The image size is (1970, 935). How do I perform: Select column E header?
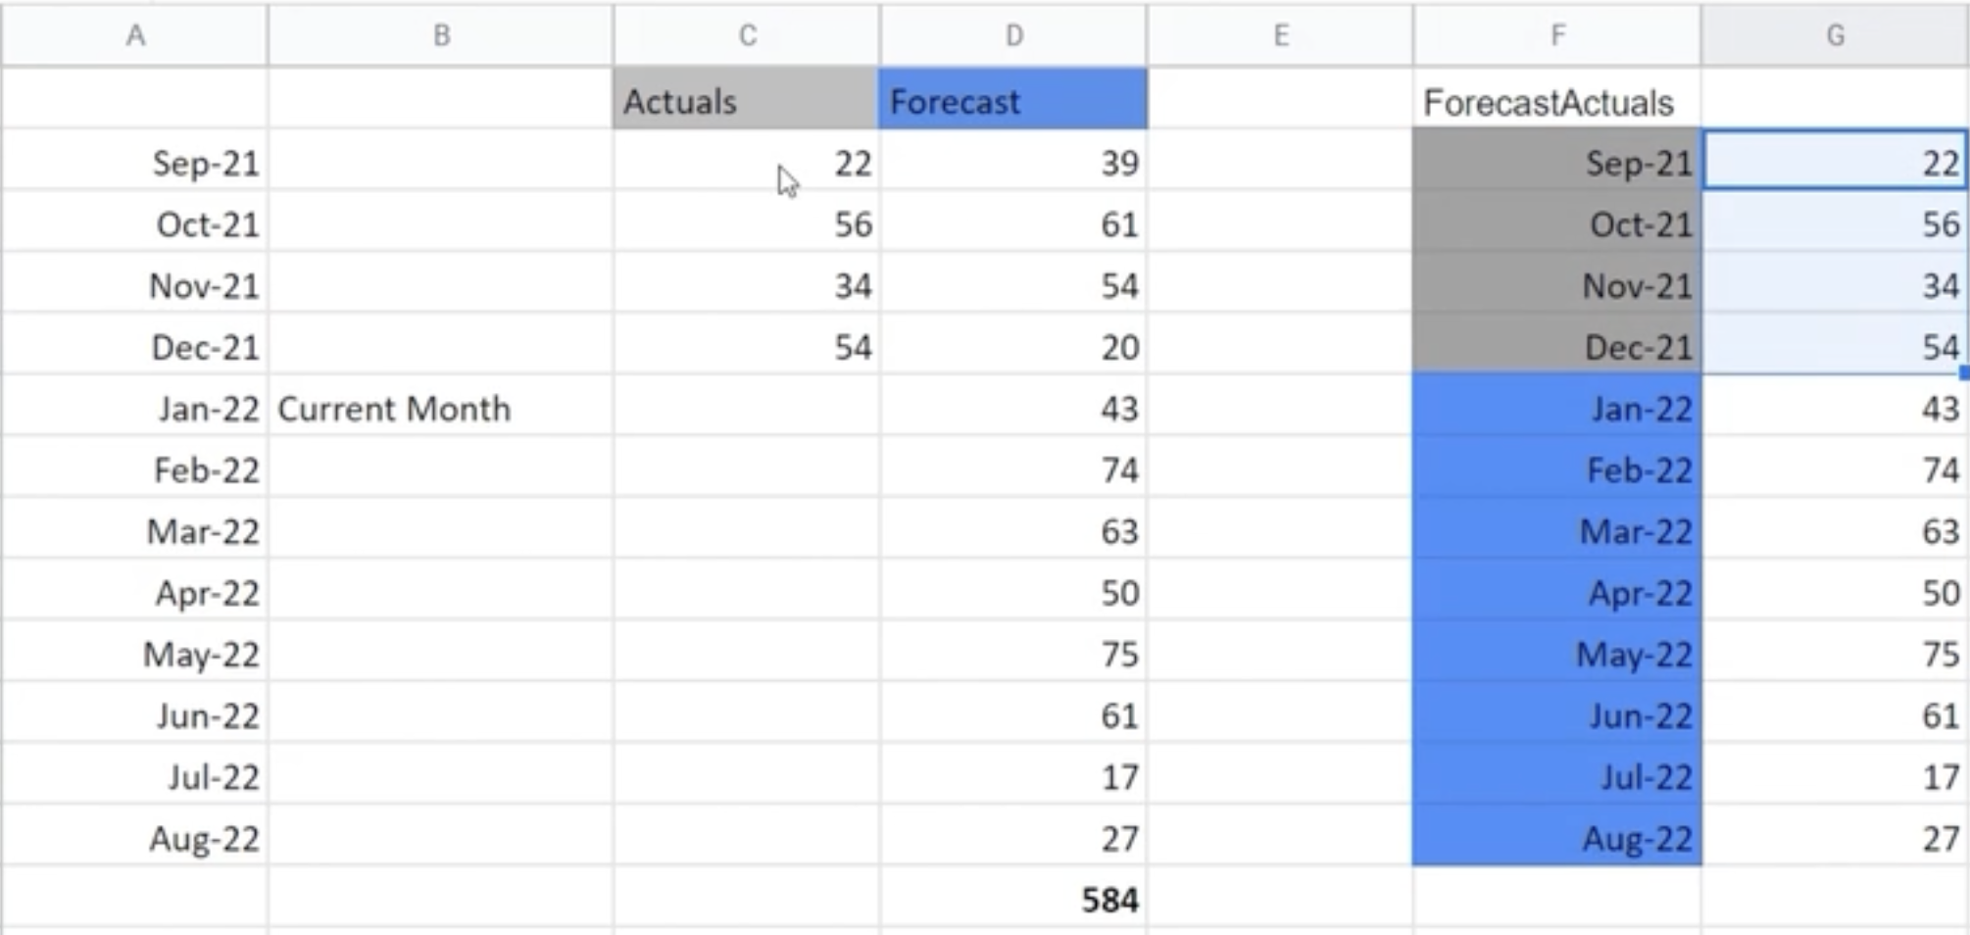(x=1280, y=35)
